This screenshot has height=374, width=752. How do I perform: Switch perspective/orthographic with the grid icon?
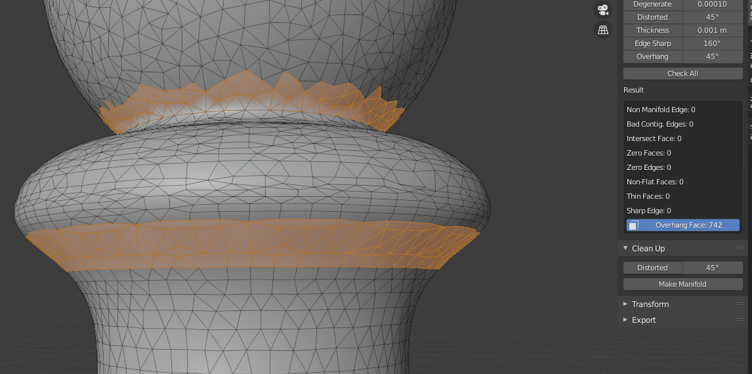[603, 30]
